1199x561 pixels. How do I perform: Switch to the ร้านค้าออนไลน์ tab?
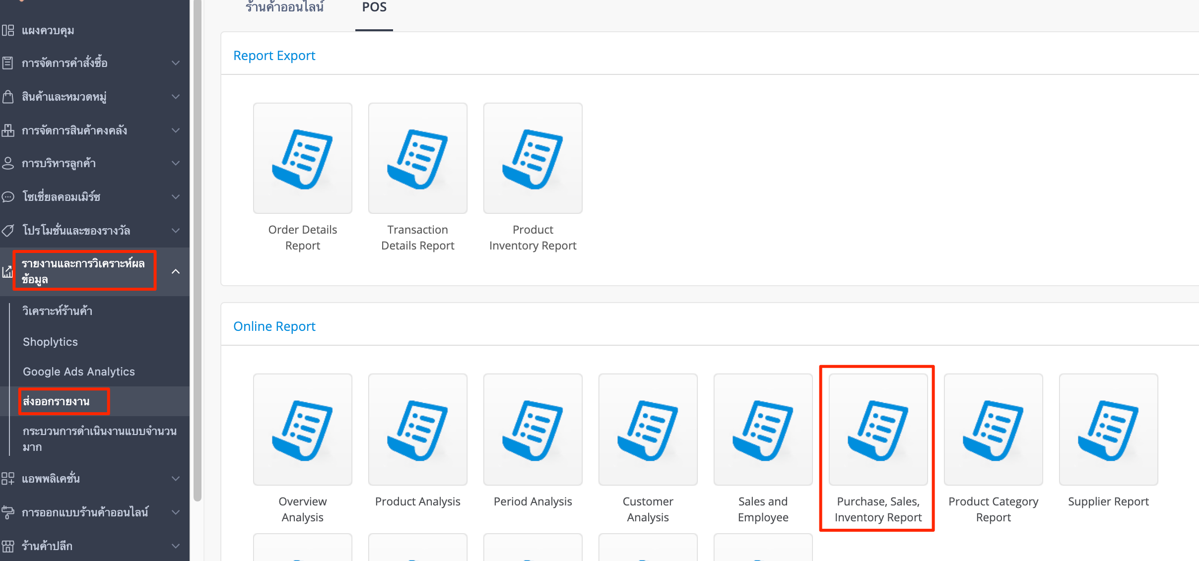pos(285,7)
